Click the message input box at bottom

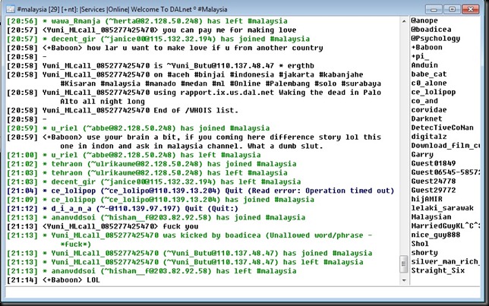coord(243,292)
